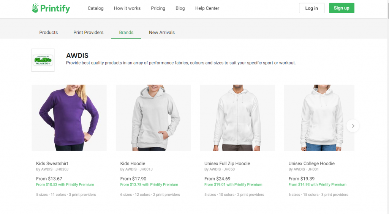389x214 pixels.
Task: Click the 'From $24.69' price
Action: pos(217,179)
